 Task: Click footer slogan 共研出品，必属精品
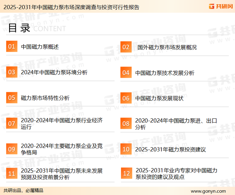pos(23,191)
